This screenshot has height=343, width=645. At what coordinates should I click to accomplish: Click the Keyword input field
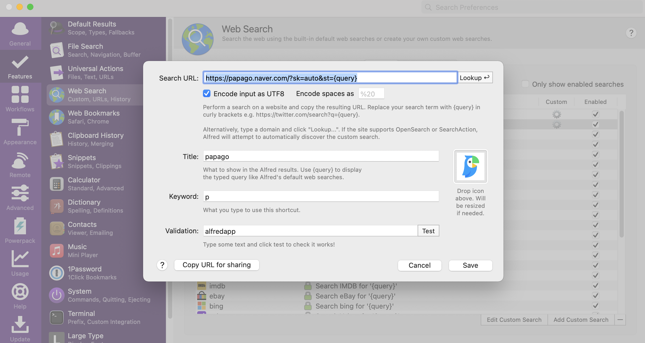(x=321, y=196)
